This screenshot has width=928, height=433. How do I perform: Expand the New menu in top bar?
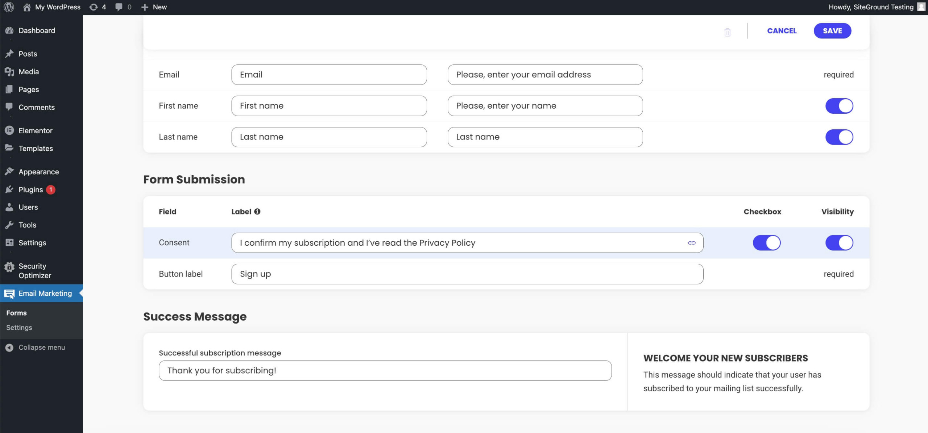153,7
